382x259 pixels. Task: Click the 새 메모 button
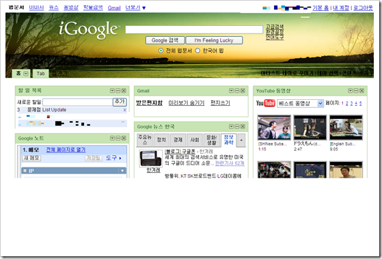pos(31,158)
